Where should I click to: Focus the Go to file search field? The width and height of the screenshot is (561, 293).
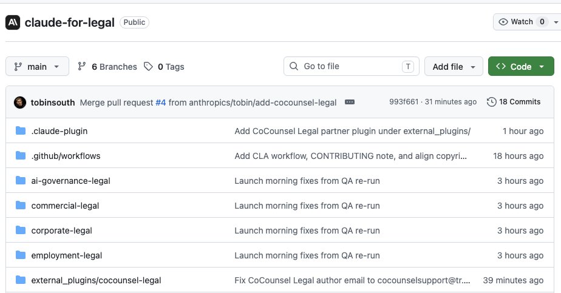[x=352, y=66]
